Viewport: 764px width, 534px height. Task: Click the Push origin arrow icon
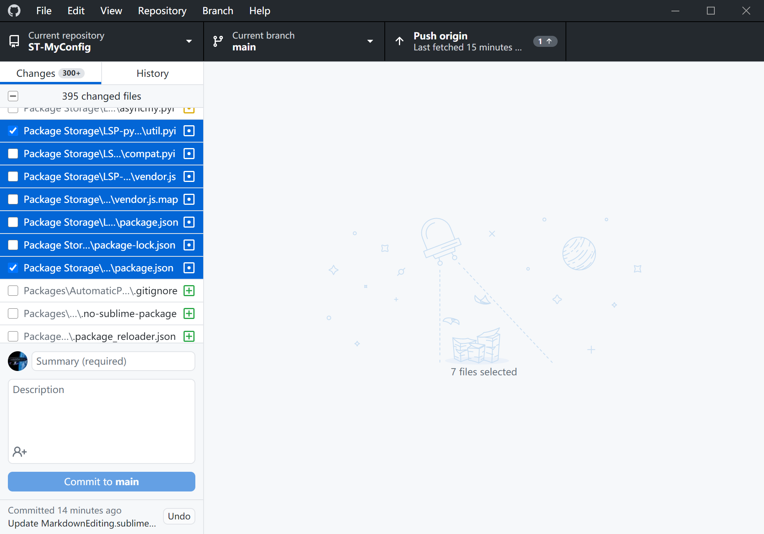pyautogui.click(x=399, y=41)
